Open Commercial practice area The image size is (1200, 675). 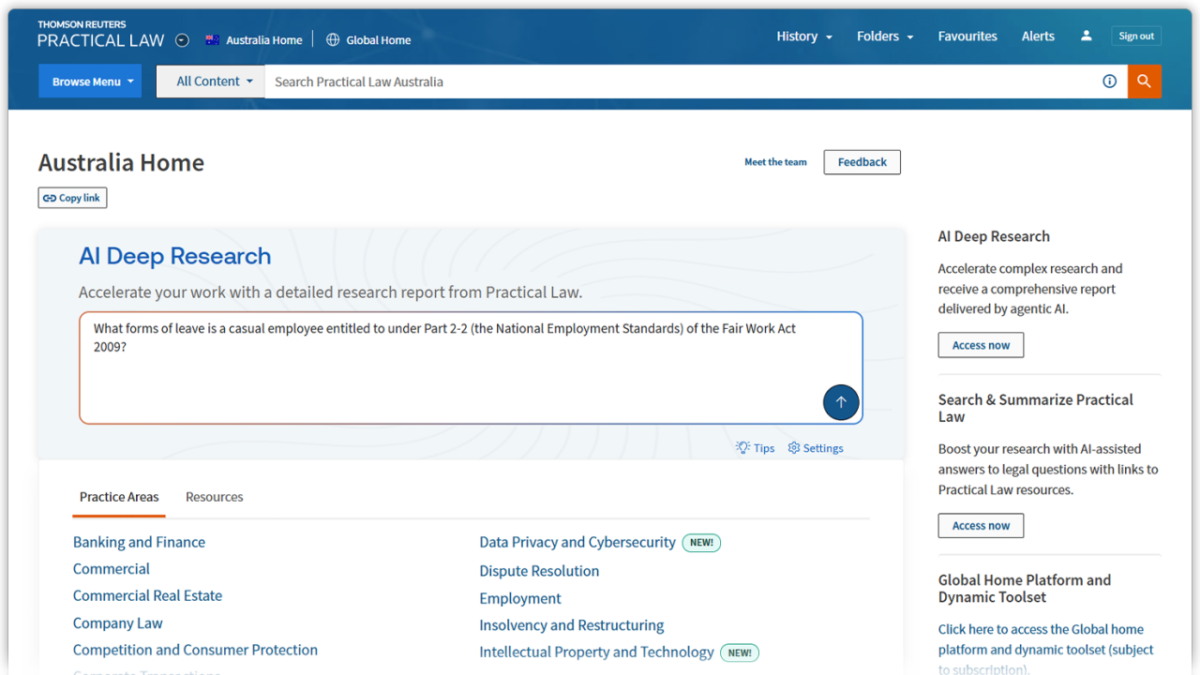pyautogui.click(x=112, y=569)
